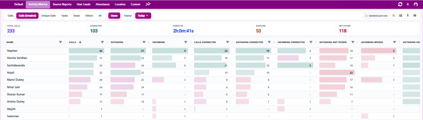Select the Calls (Detailed) sub-tab
The image size is (423, 120).
[x=28, y=16]
